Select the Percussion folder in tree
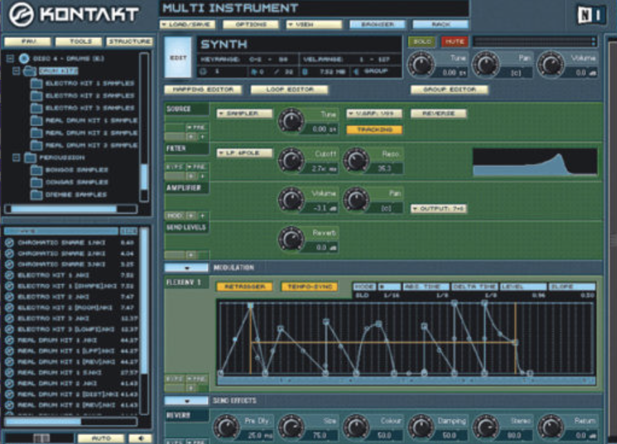617x444 pixels. point(62,158)
